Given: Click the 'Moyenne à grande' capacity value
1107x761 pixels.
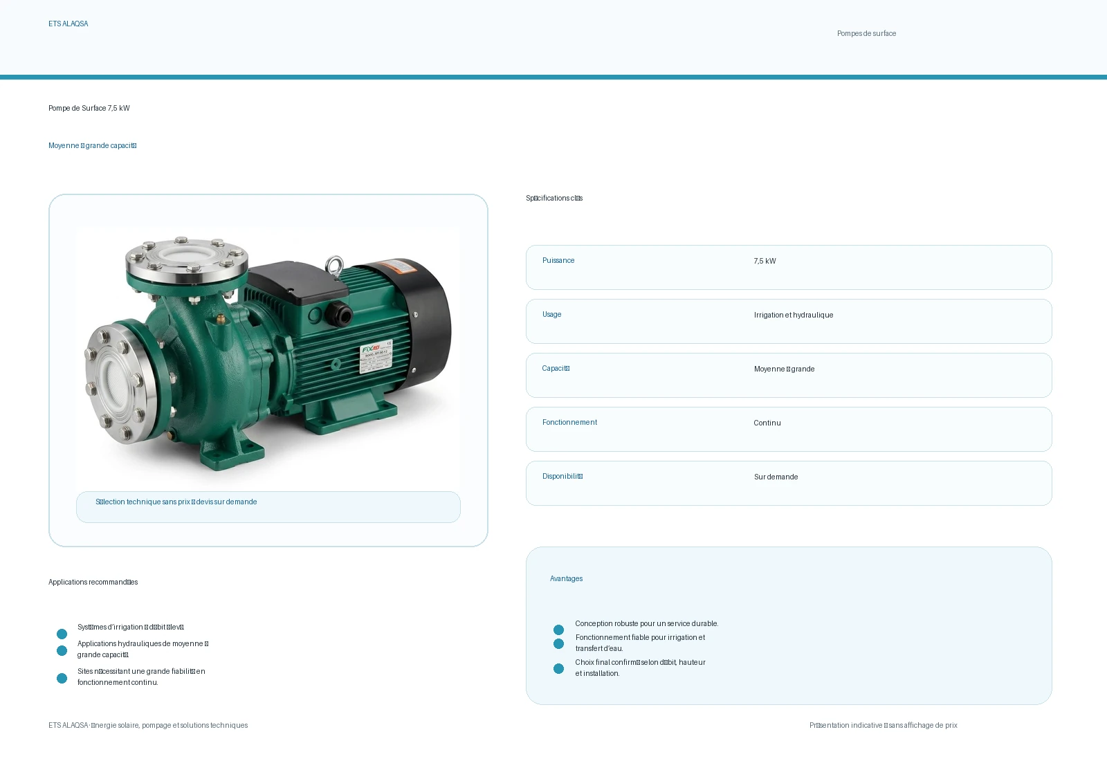Looking at the screenshot, I should (x=785, y=369).
